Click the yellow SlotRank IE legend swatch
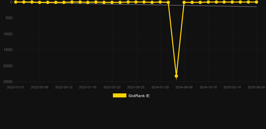Viewport: 266px width, 129px height. click(120, 95)
